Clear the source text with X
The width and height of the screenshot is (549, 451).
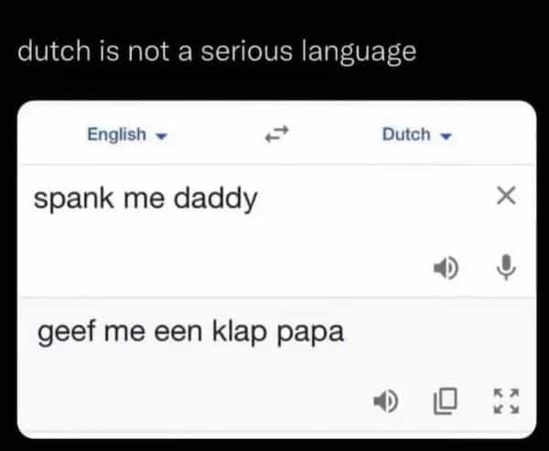[506, 195]
